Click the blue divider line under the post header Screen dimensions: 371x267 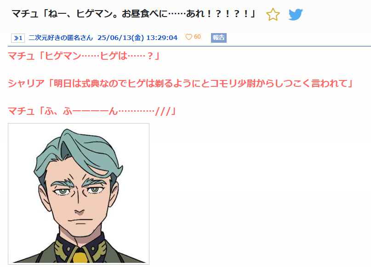point(189,46)
